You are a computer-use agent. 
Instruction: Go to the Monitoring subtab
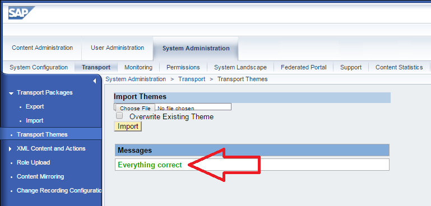138,67
